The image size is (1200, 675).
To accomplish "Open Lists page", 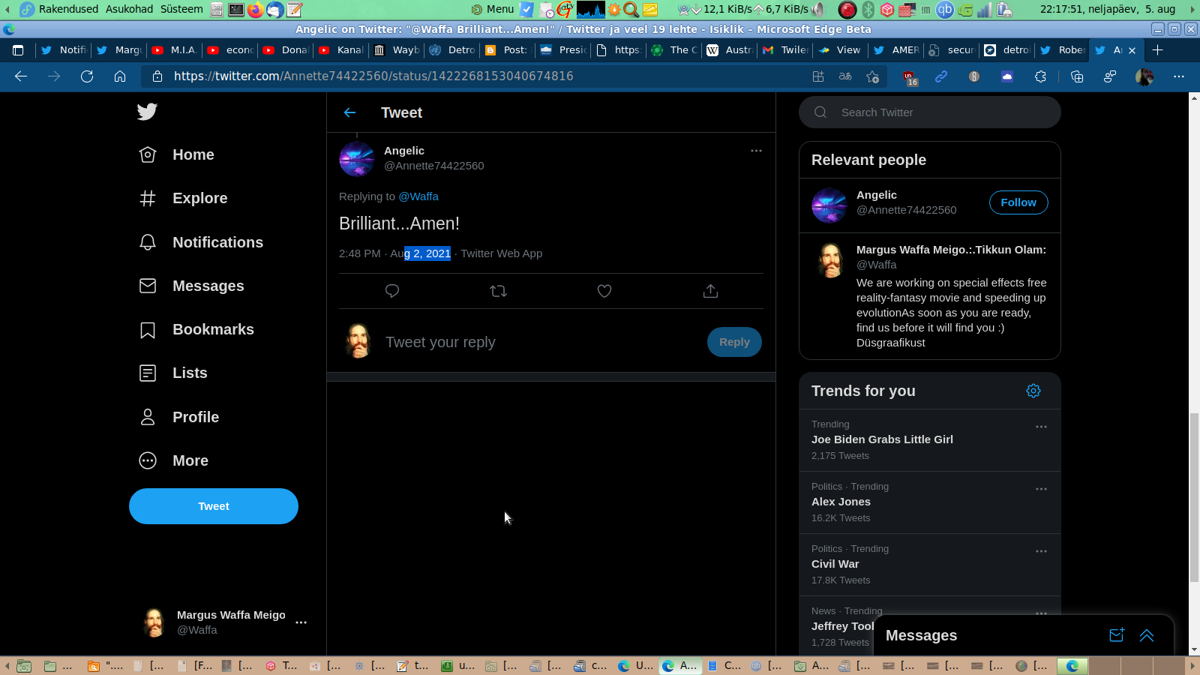I will click(173, 373).
